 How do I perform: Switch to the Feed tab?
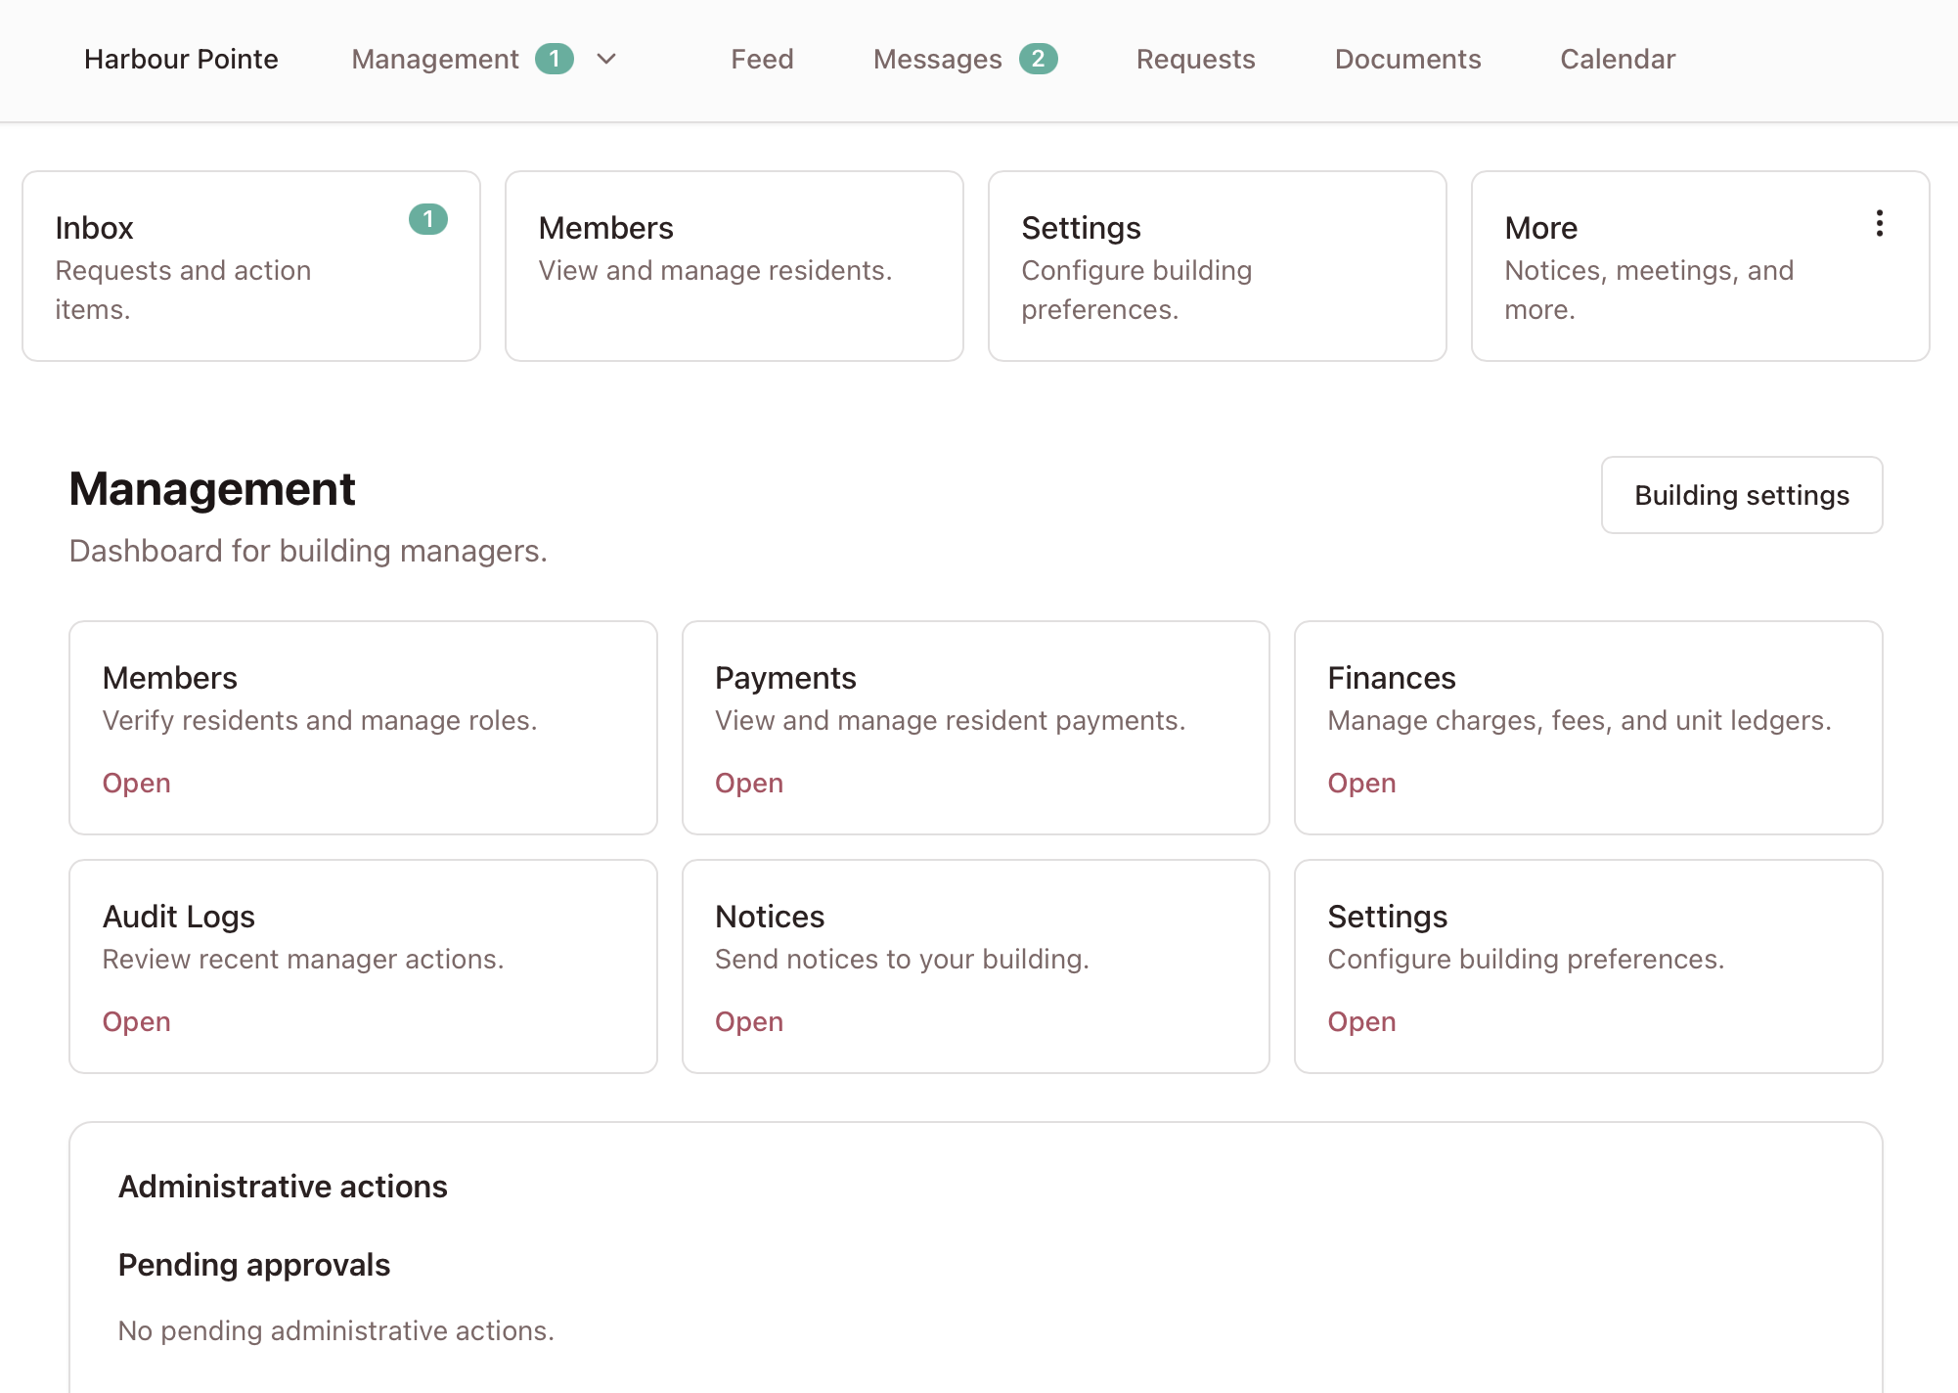pyautogui.click(x=762, y=59)
